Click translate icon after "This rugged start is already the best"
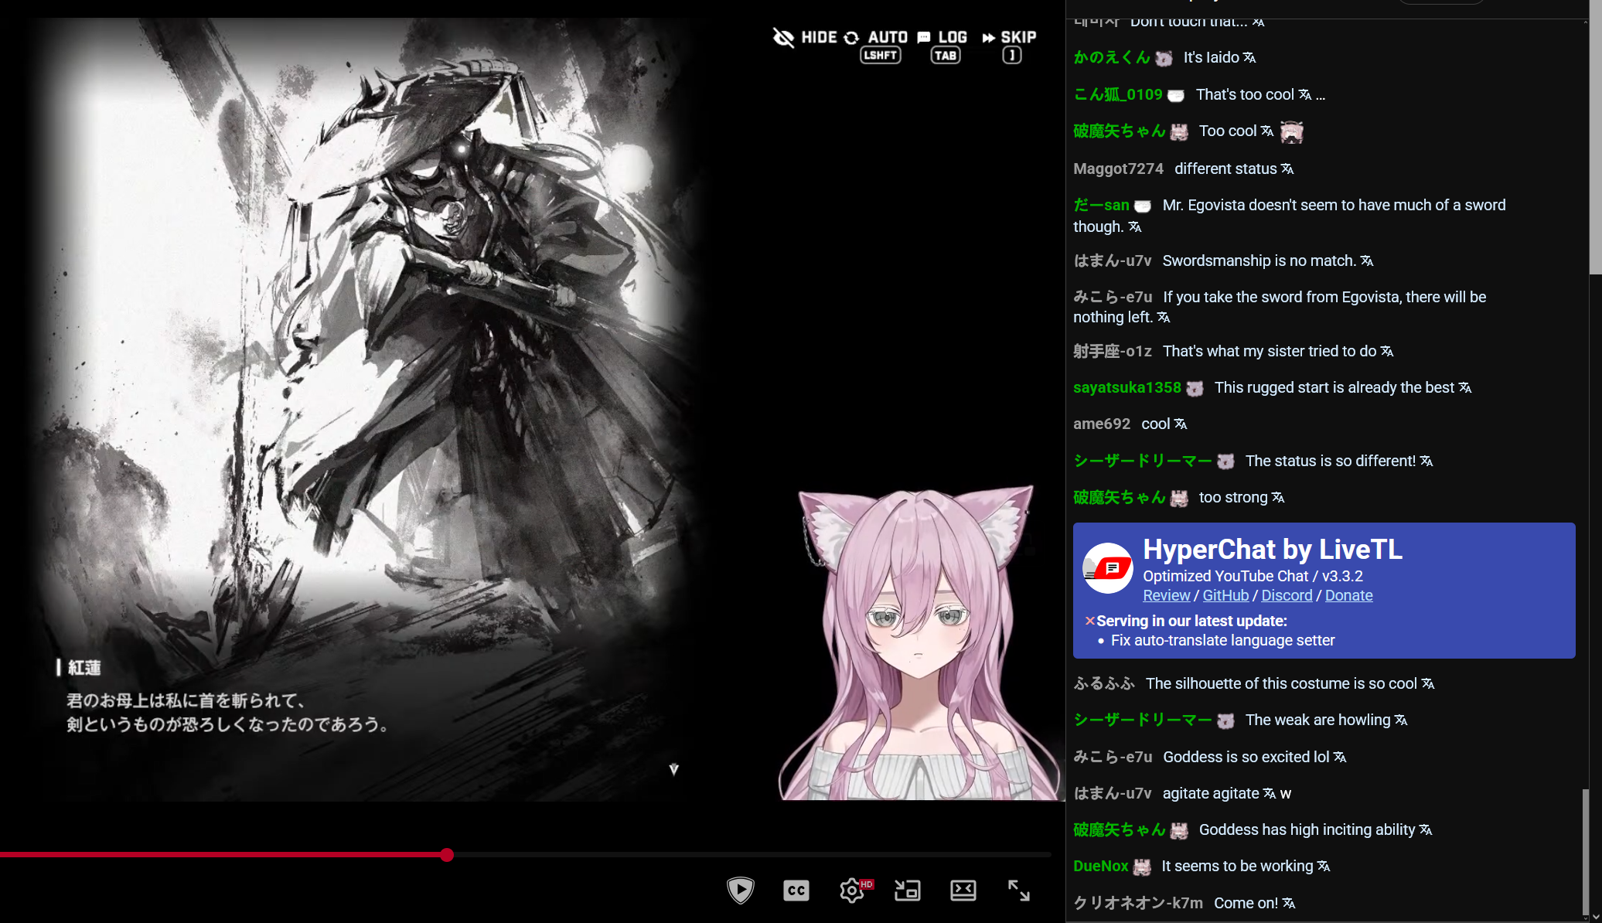 point(1464,388)
